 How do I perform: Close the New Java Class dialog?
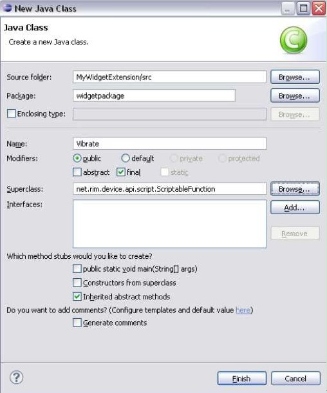(319, 8)
